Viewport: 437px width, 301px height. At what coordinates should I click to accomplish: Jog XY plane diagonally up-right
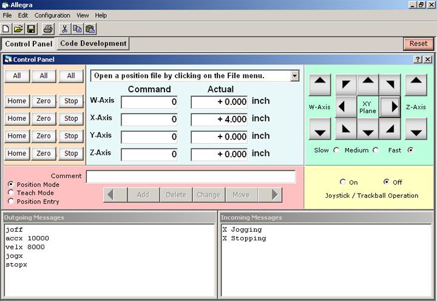coord(390,84)
